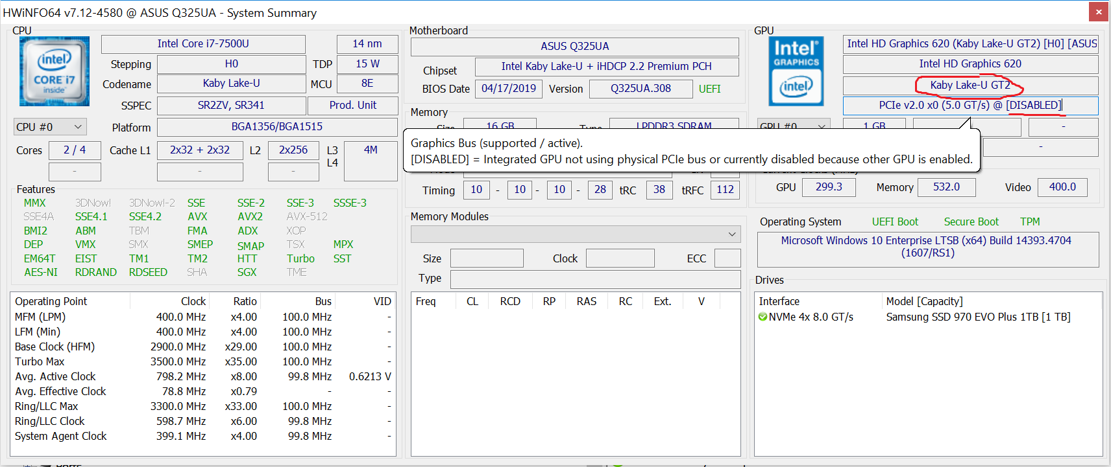Select the System Agent Clock row

click(x=203, y=437)
